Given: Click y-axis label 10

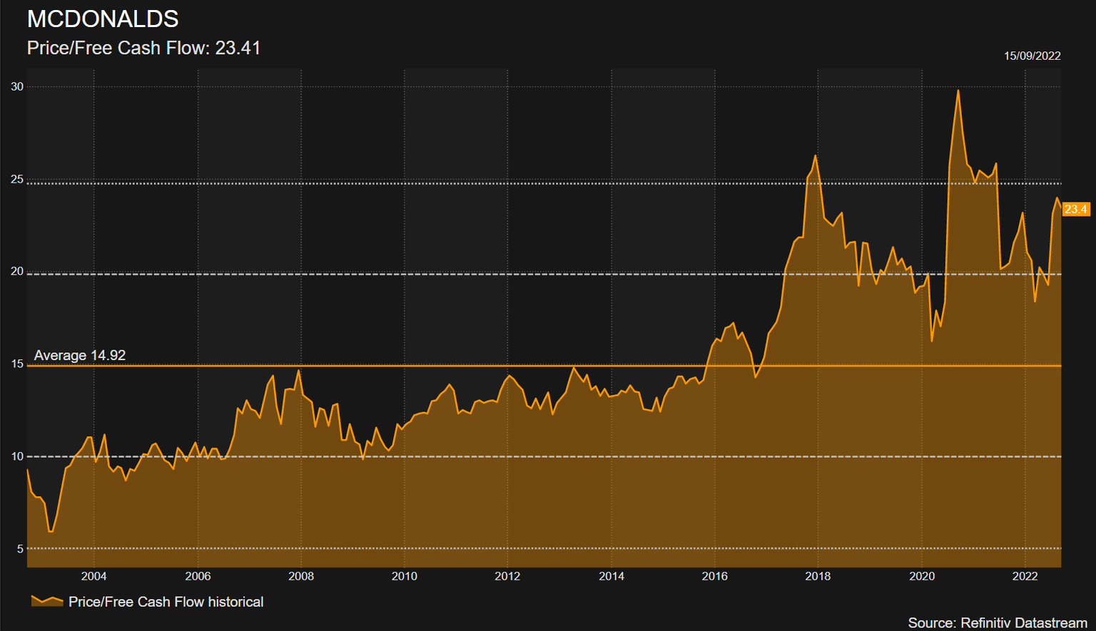Looking at the screenshot, I should pyautogui.click(x=17, y=456).
